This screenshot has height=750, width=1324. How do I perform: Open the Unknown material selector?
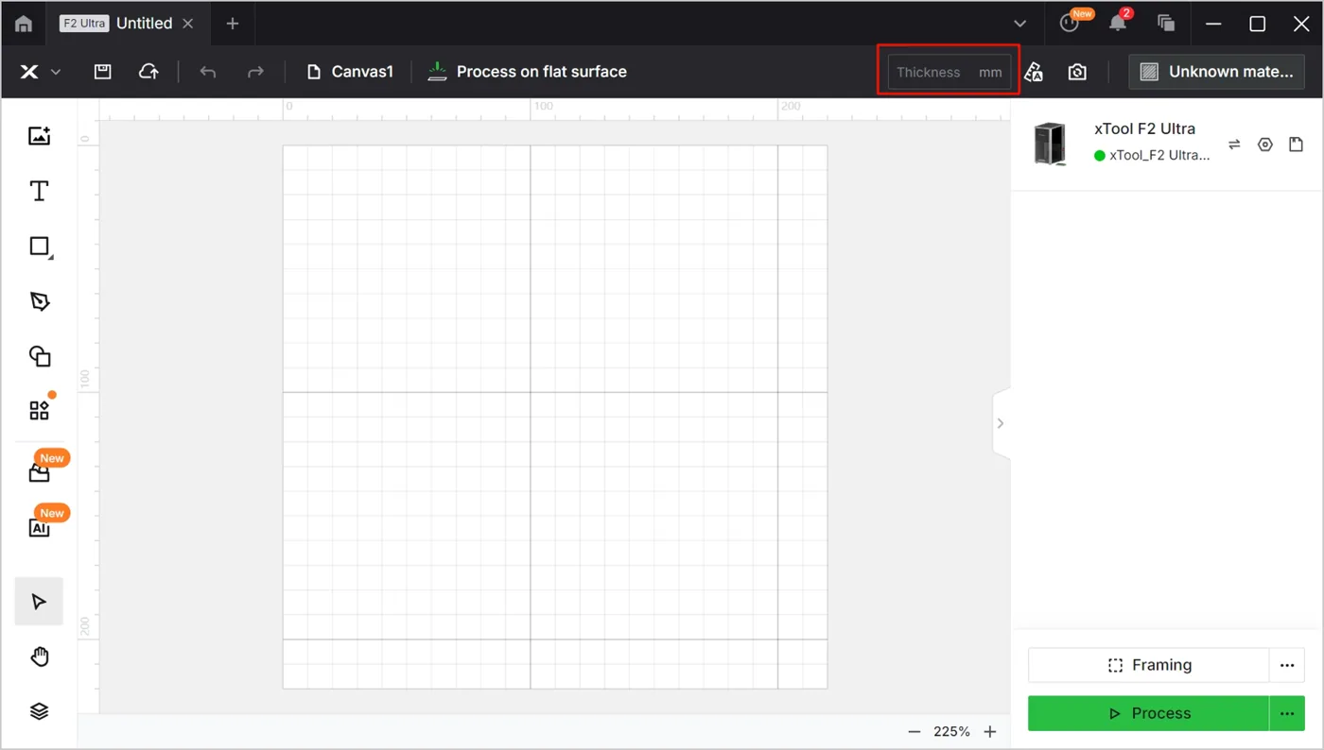click(x=1216, y=72)
